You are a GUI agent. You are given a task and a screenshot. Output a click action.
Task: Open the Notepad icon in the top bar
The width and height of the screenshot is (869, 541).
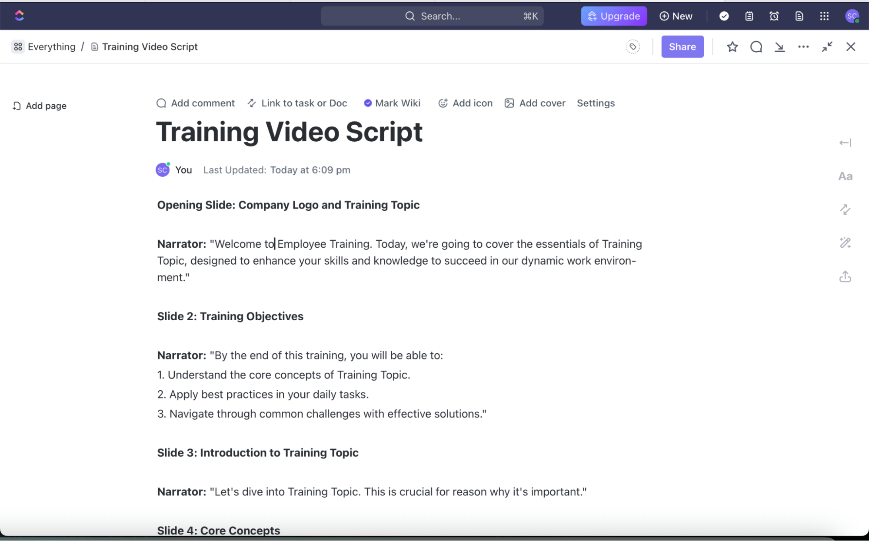[749, 16]
